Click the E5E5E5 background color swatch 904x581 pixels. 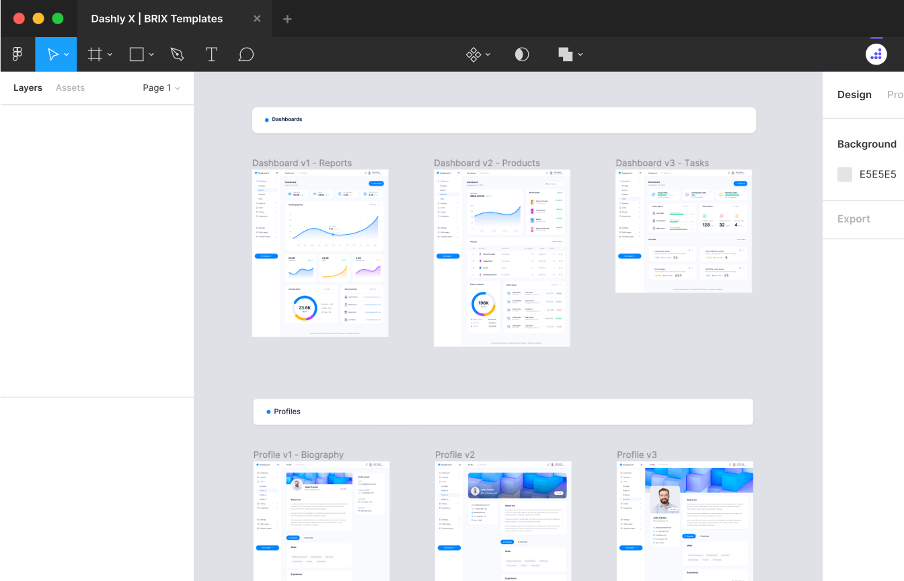845,173
